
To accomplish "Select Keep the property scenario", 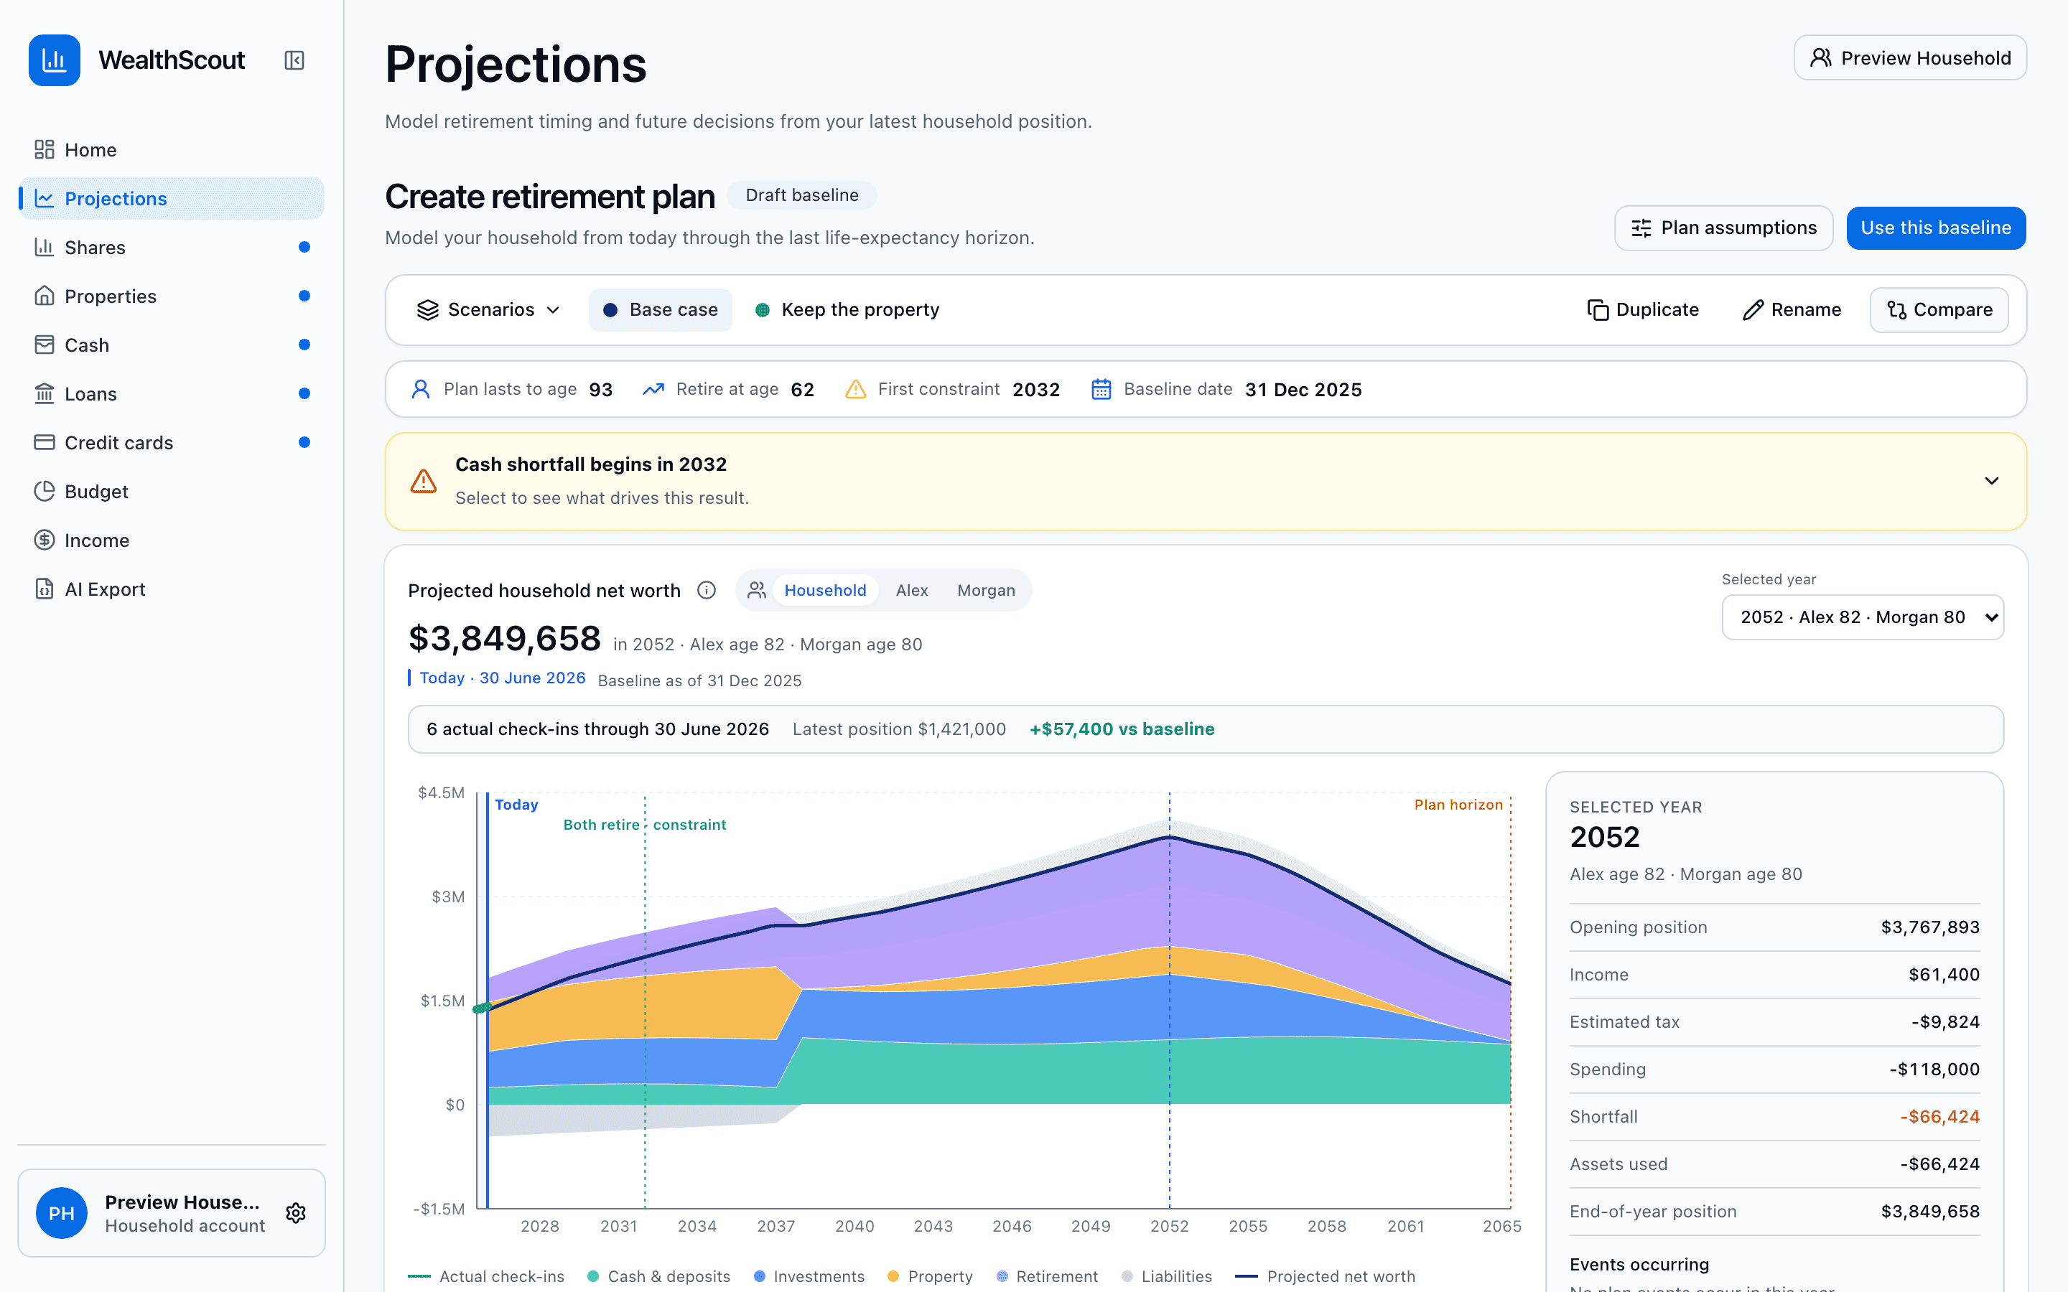I will click(848, 310).
